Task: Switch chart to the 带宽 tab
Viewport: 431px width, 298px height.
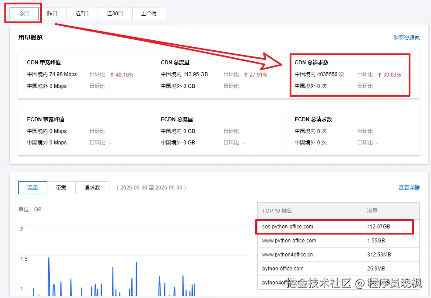Action: [x=61, y=188]
